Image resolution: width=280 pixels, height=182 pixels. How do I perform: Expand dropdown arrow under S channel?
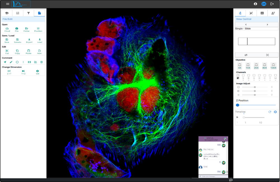pyautogui.click(x=243, y=81)
